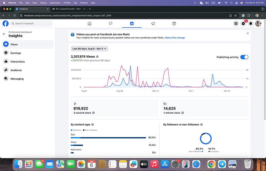Dismiss the Reels announcement banner
This screenshot has height=171, width=266.
[x=247, y=33]
